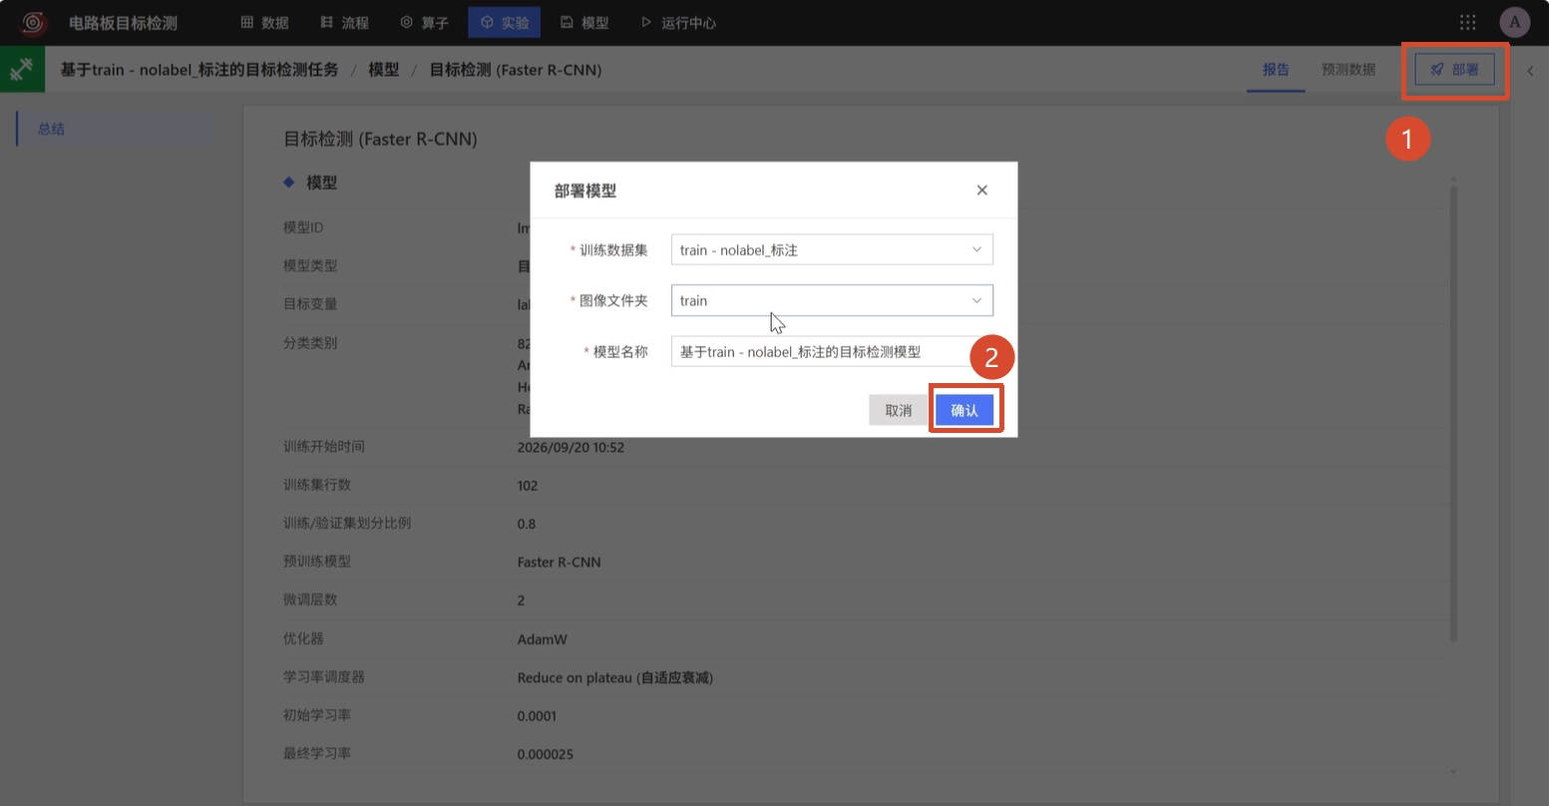Click the 微调层数 value 2
This screenshot has height=806, width=1549.
[x=521, y=601]
